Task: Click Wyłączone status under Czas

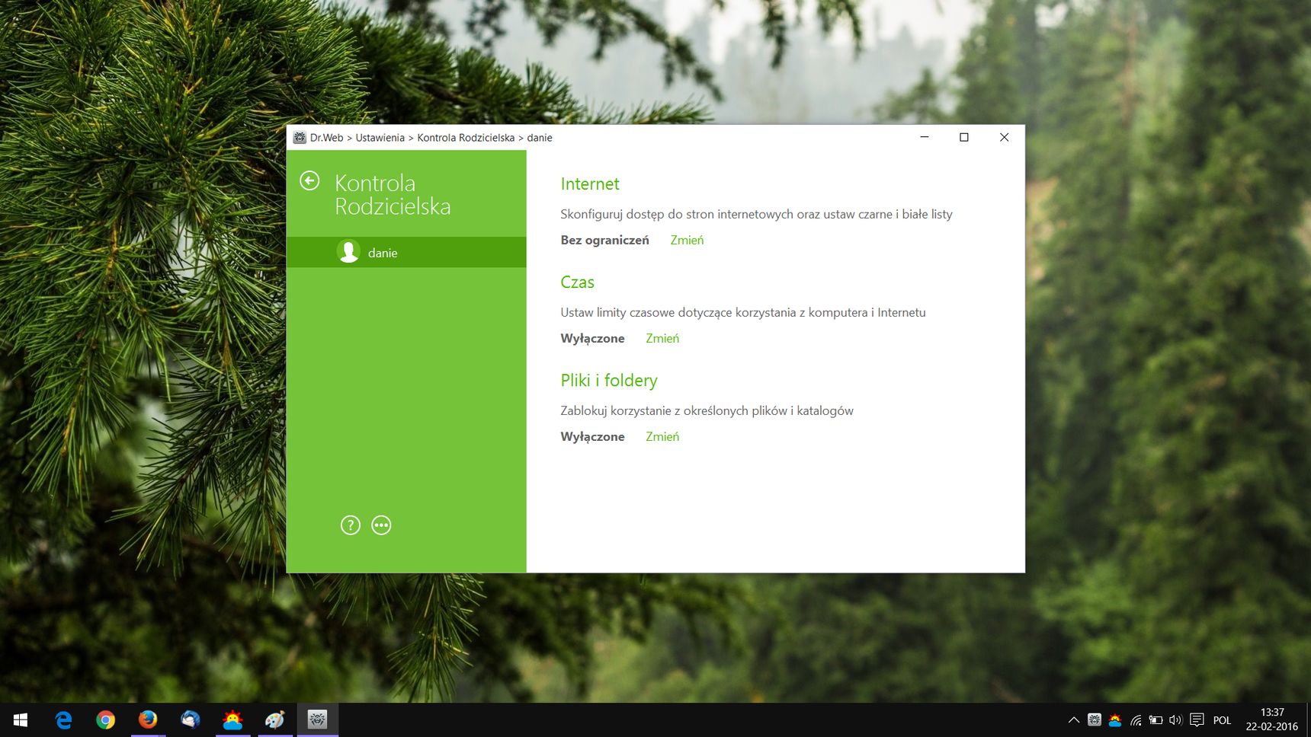Action: pyautogui.click(x=592, y=338)
